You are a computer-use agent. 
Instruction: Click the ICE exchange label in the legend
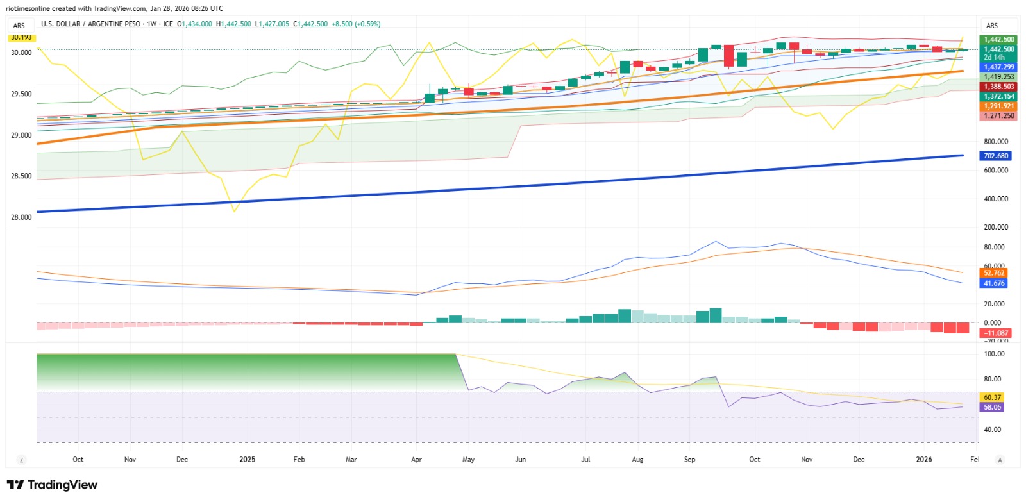coord(168,24)
